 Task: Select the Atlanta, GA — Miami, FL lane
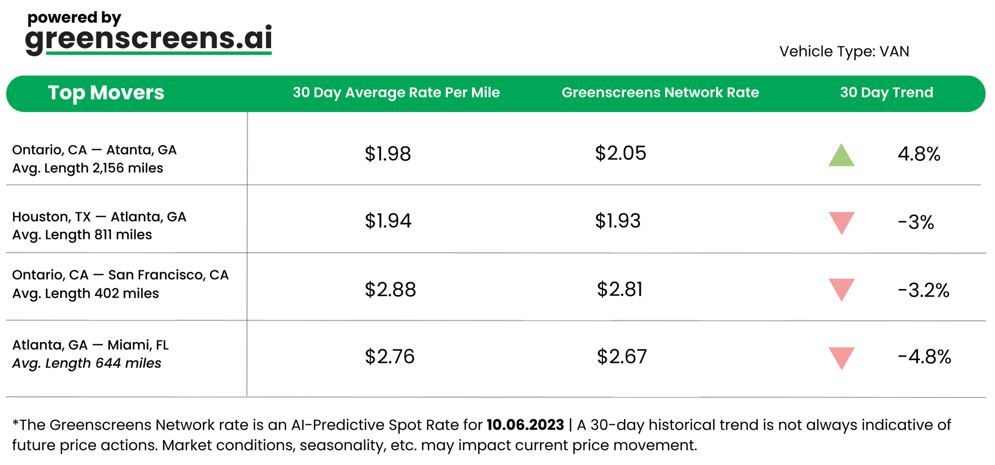tap(90, 345)
